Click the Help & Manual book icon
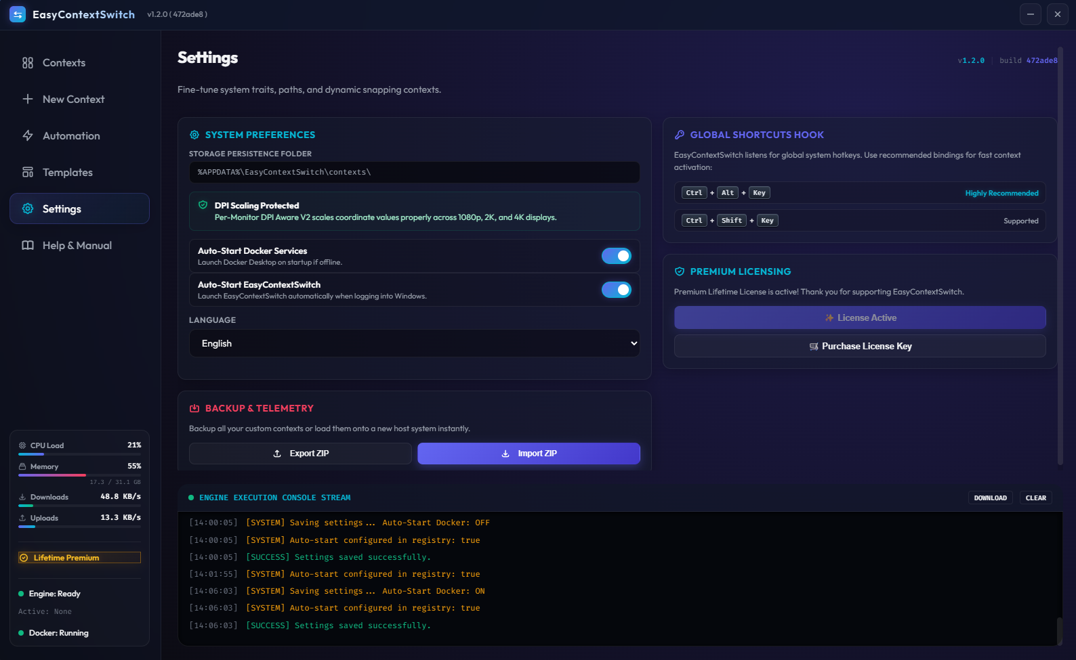Viewport: 1076px width, 660px height. click(28, 245)
